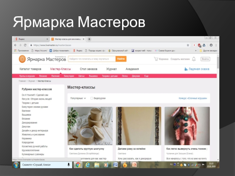Click the site search input field

tap(92, 59)
